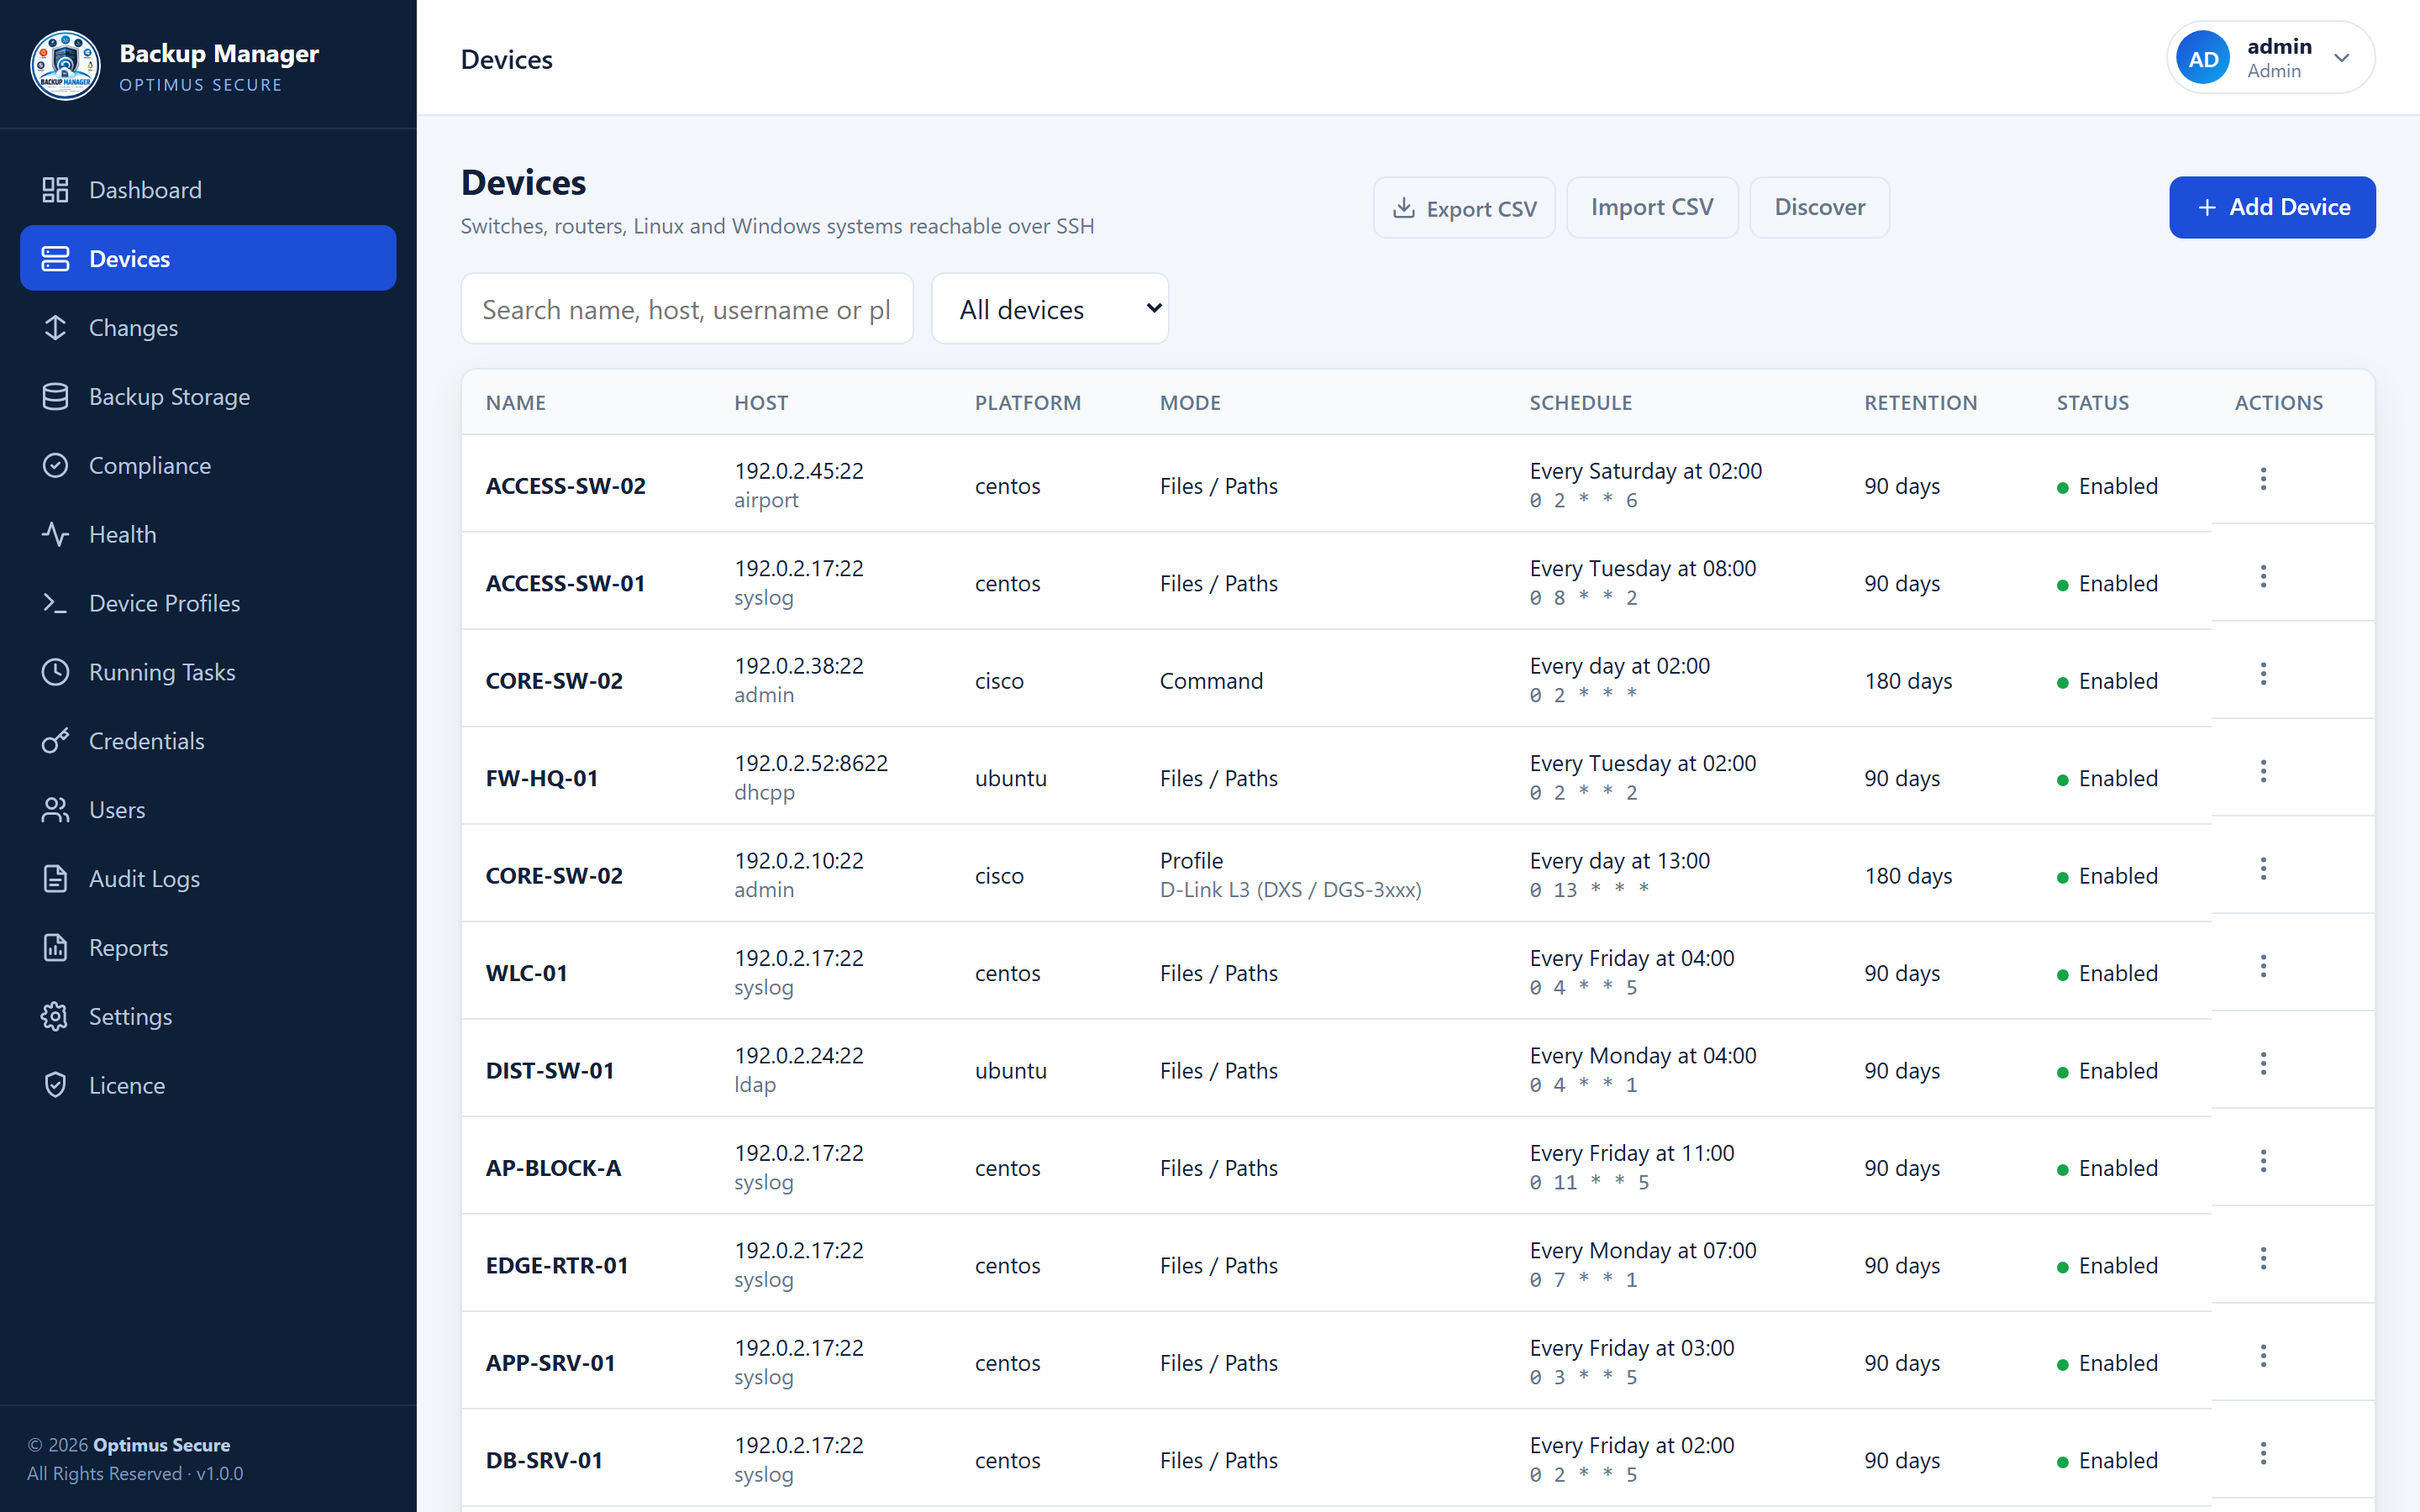Focus the device search field
Image resolution: width=2420 pixels, height=1512 pixels.
(687, 309)
